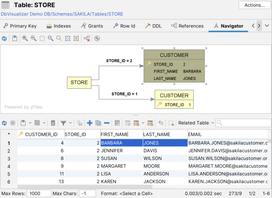
Task: Switch to the References tab
Action: coord(187,26)
